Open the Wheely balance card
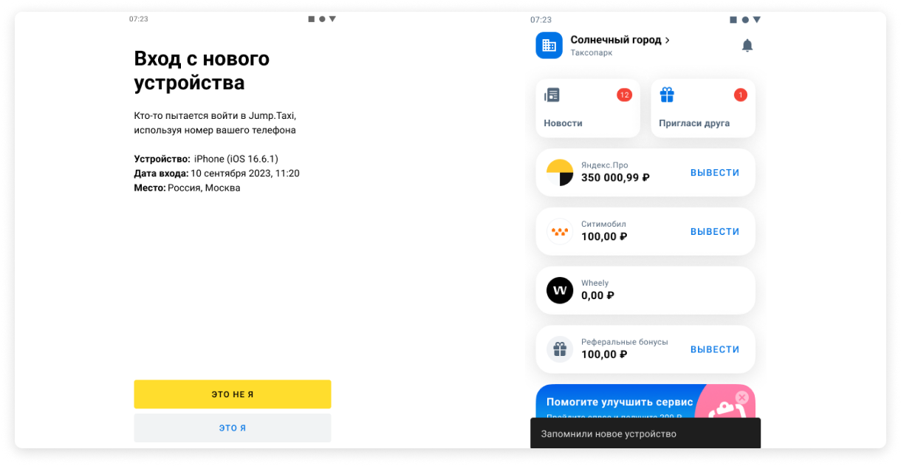Image resolution: width=901 pixels, height=466 pixels. click(645, 290)
